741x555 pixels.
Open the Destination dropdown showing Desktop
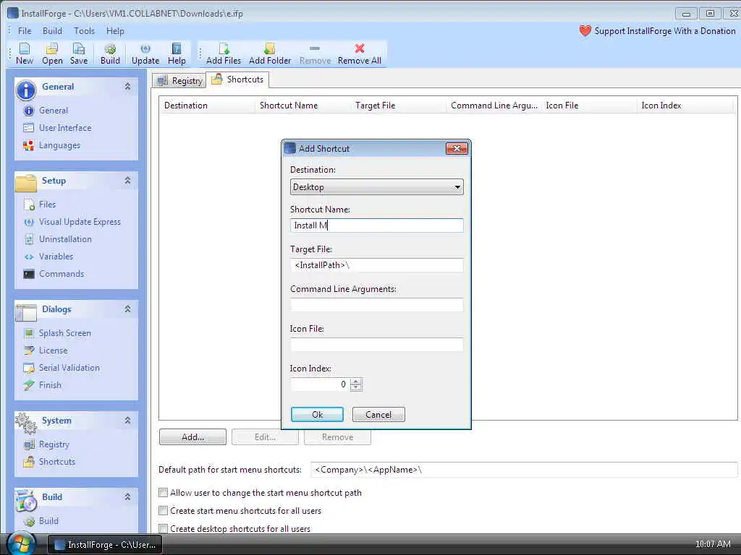[376, 187]
